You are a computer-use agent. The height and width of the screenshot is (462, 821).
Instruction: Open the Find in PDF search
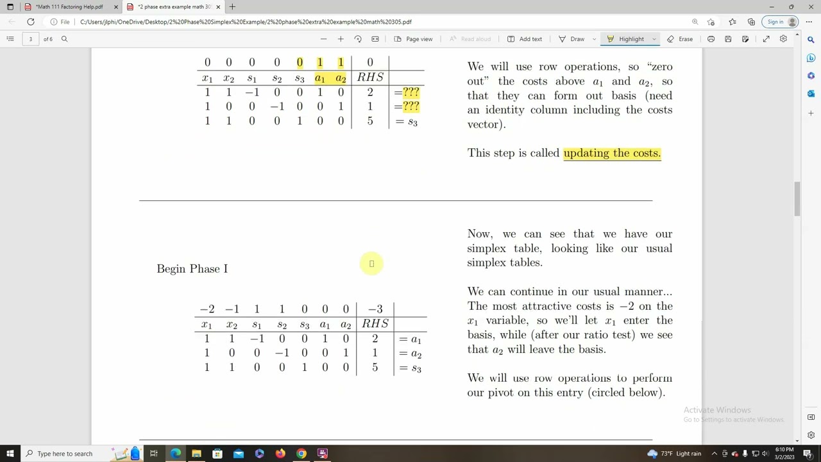64,39
